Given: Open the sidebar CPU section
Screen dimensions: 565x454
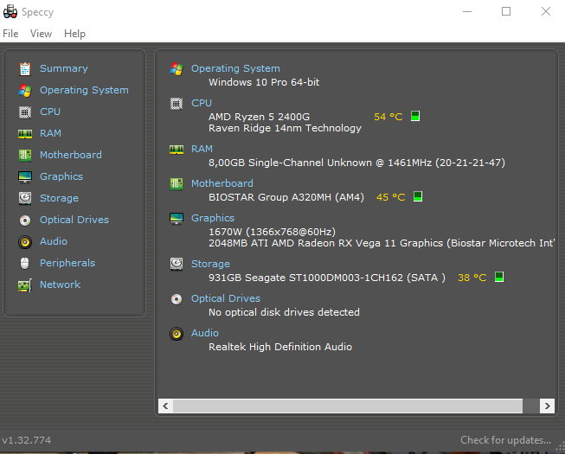Looking at the screenshot, I should click(50, 112).
